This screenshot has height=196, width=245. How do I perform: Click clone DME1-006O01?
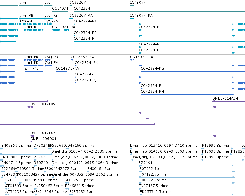click(43, 139)
